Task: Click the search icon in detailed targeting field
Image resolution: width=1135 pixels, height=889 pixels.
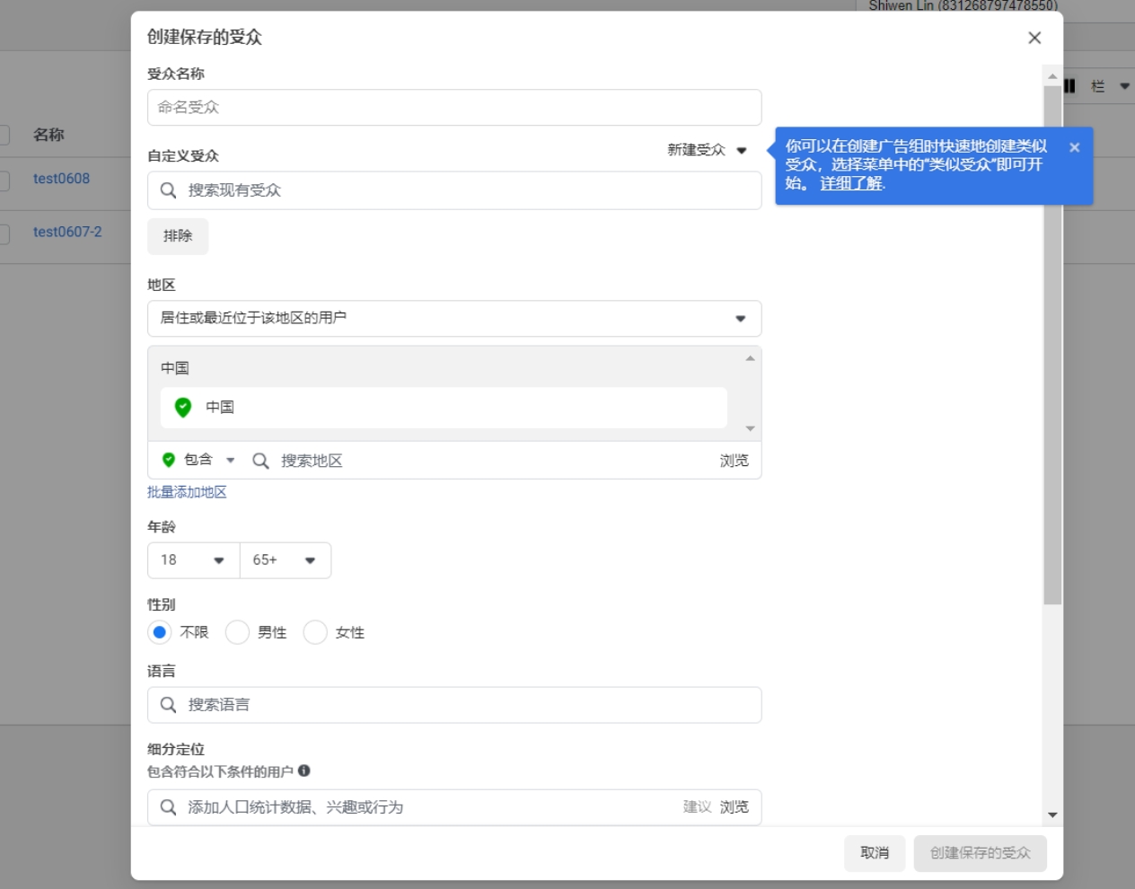Action: 168,807
